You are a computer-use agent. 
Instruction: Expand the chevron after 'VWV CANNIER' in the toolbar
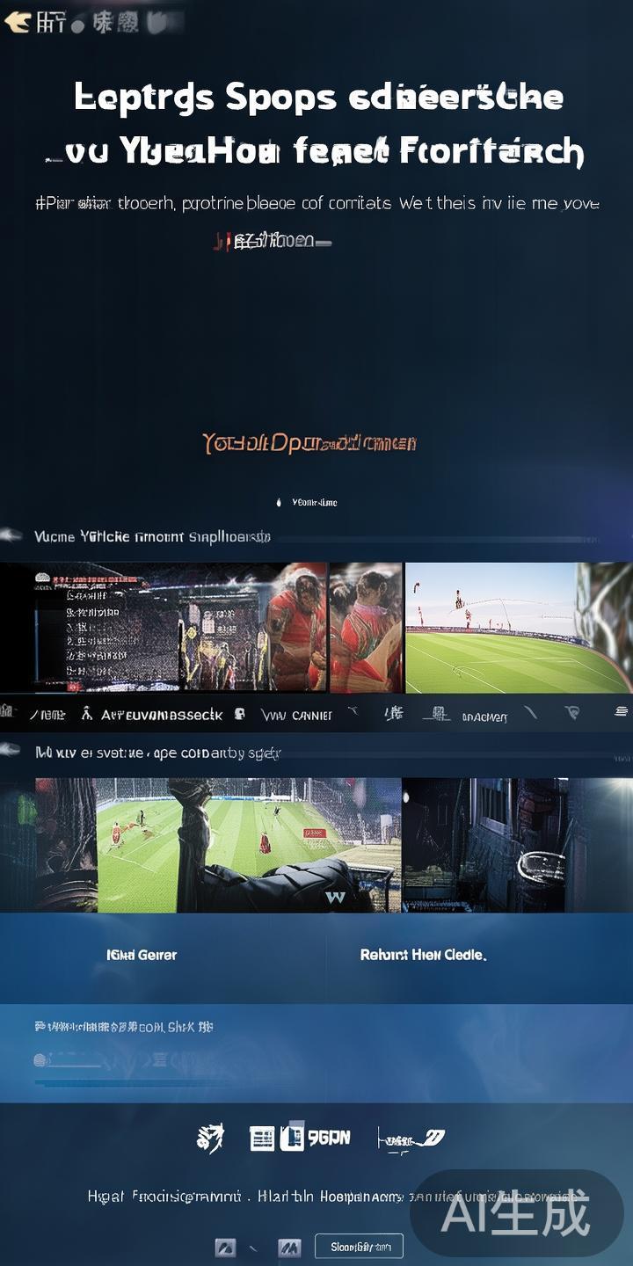(x=353, y=713)
